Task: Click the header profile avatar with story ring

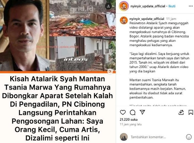Action: click(124, 6)
